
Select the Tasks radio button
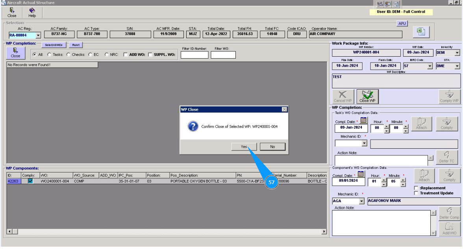coord(49,55)
